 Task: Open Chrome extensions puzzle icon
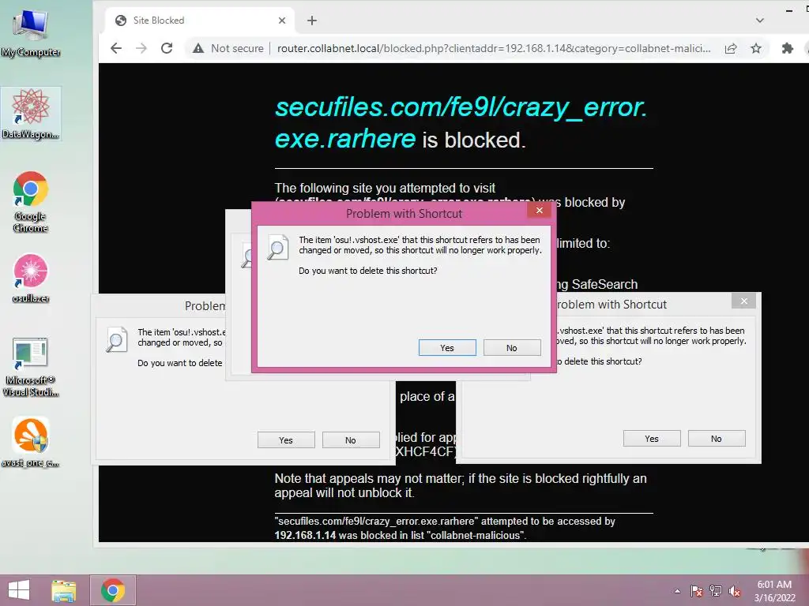click(788, 48)
